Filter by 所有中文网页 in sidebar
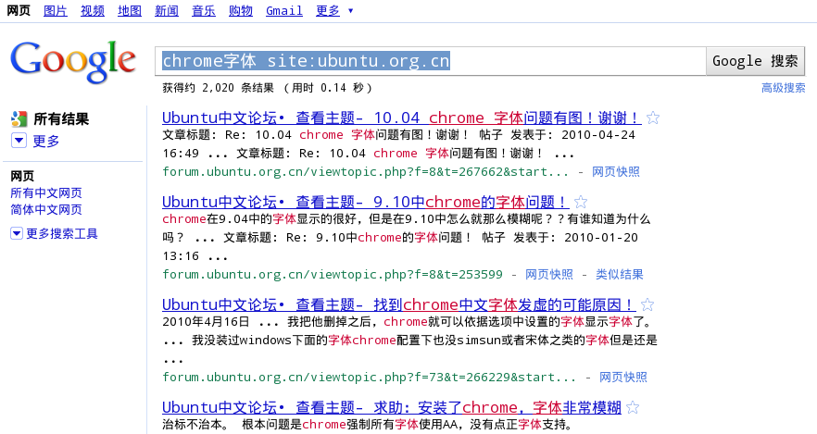 point(46,193)
